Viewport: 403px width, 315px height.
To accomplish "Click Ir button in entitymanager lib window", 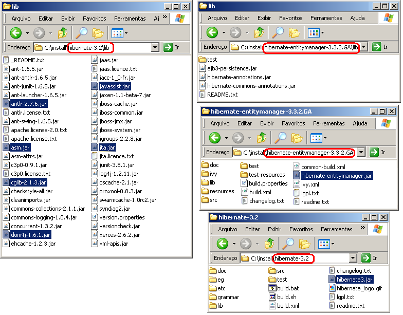I will click(380, 47).
